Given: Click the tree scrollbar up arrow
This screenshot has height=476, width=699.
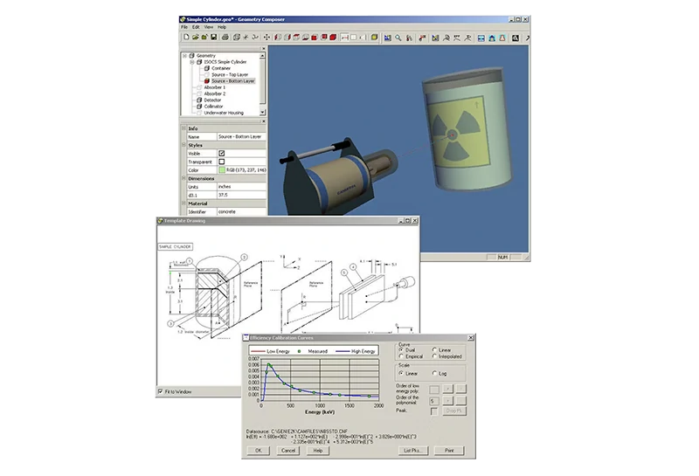Looking at the screenshot, I should (x=263, y=56).
